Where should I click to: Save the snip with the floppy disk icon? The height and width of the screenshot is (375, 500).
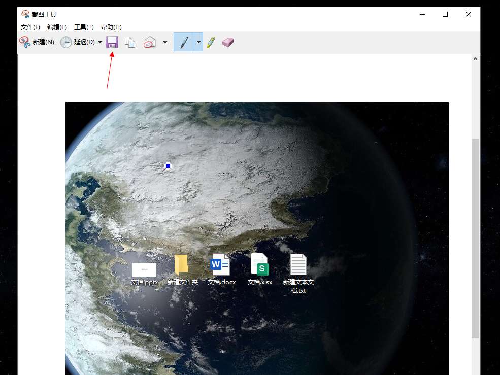coord(112,42)
